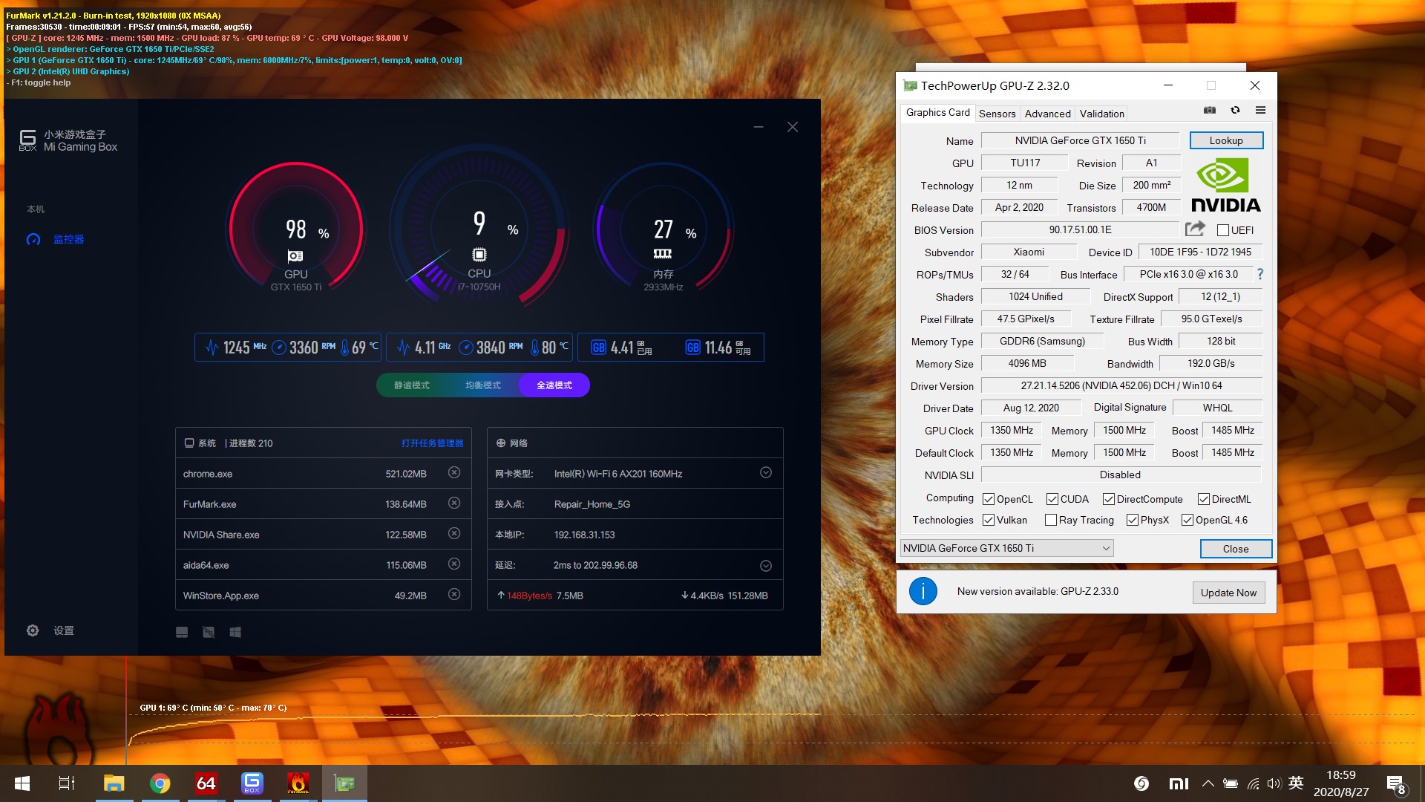This screenshot has height=802, width=1425.
Task: Click the AIDA64 taskbar icon
Action: [206, 783]
